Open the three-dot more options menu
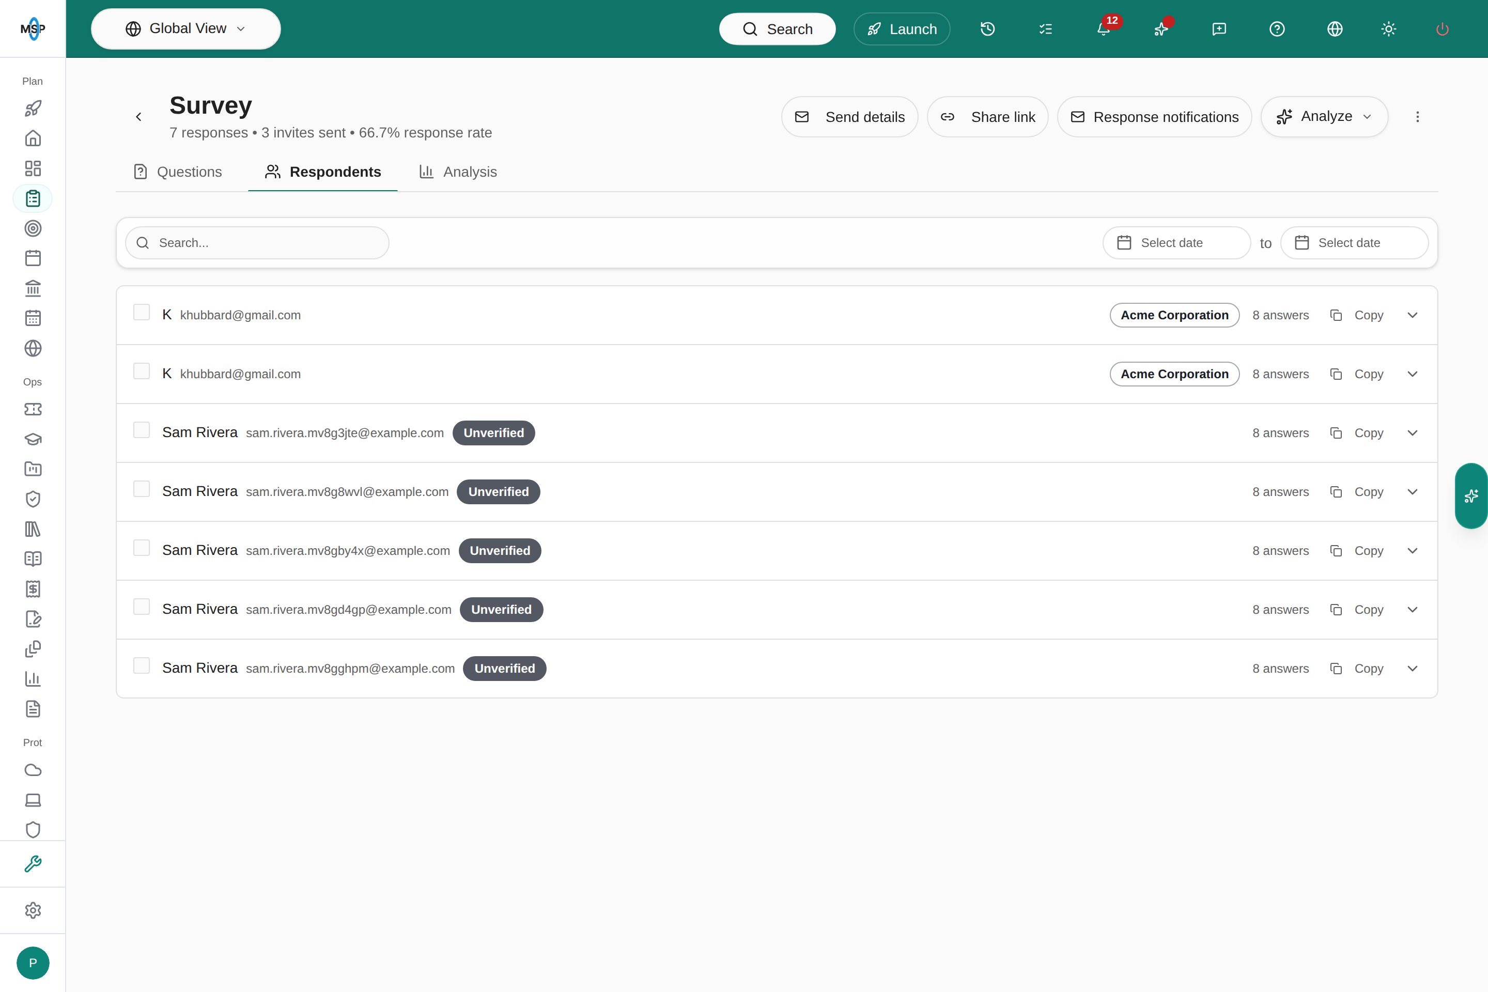Screen dimensions: 1488x992 pyautogui.click(x=1417, y=117)
